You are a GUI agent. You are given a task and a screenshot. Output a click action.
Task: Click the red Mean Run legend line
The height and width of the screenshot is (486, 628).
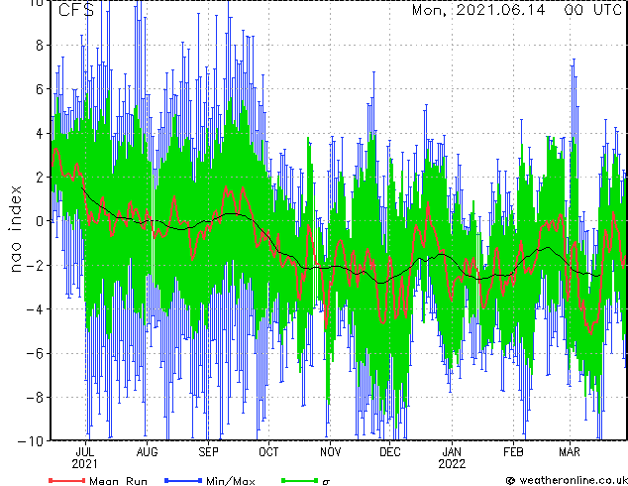pos(67,480)
